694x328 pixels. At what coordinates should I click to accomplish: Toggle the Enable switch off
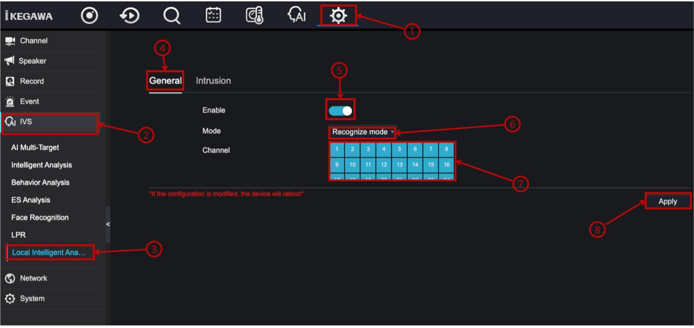pos(341,111)
